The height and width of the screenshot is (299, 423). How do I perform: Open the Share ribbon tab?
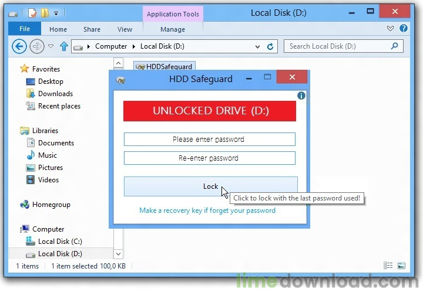pyautogui.click(x=92, y=29)
